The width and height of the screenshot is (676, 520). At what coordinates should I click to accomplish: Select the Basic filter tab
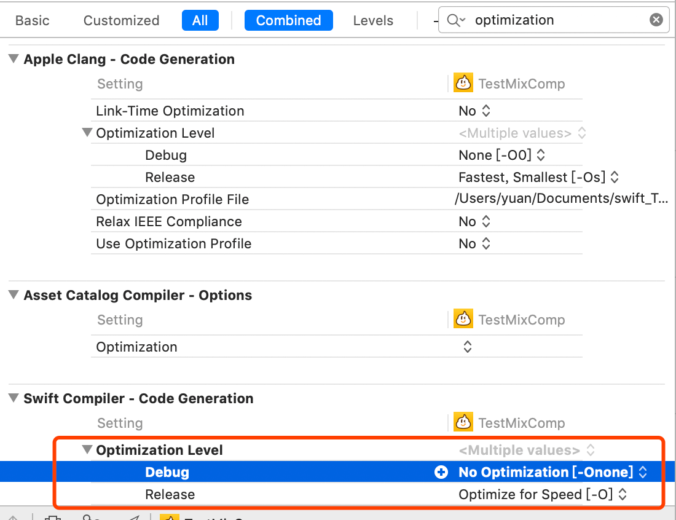pos(32,20)
